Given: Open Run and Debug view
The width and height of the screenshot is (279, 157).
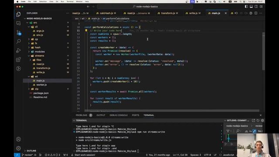Looking at the screenshot, I should (x=18, y=51).
